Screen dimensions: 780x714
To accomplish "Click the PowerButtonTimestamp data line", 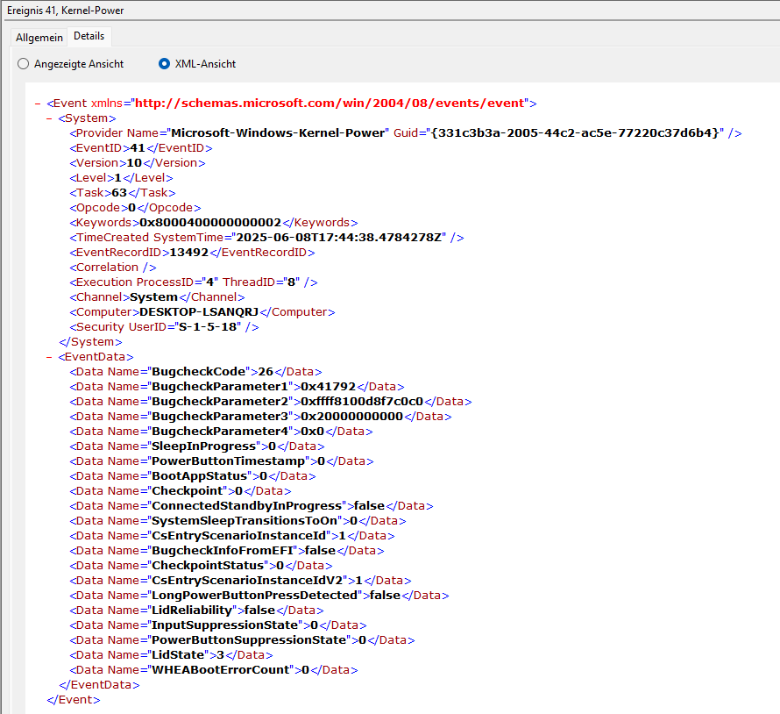I will [x=222, y=461].
